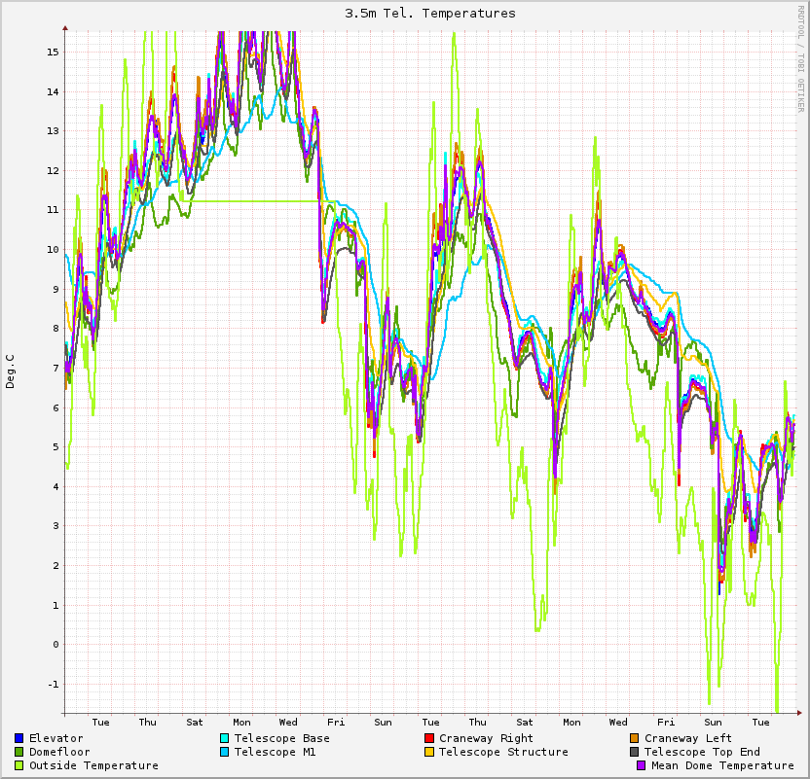Click the 'Deg.C' vertical axis label

[x=11, y=372]
